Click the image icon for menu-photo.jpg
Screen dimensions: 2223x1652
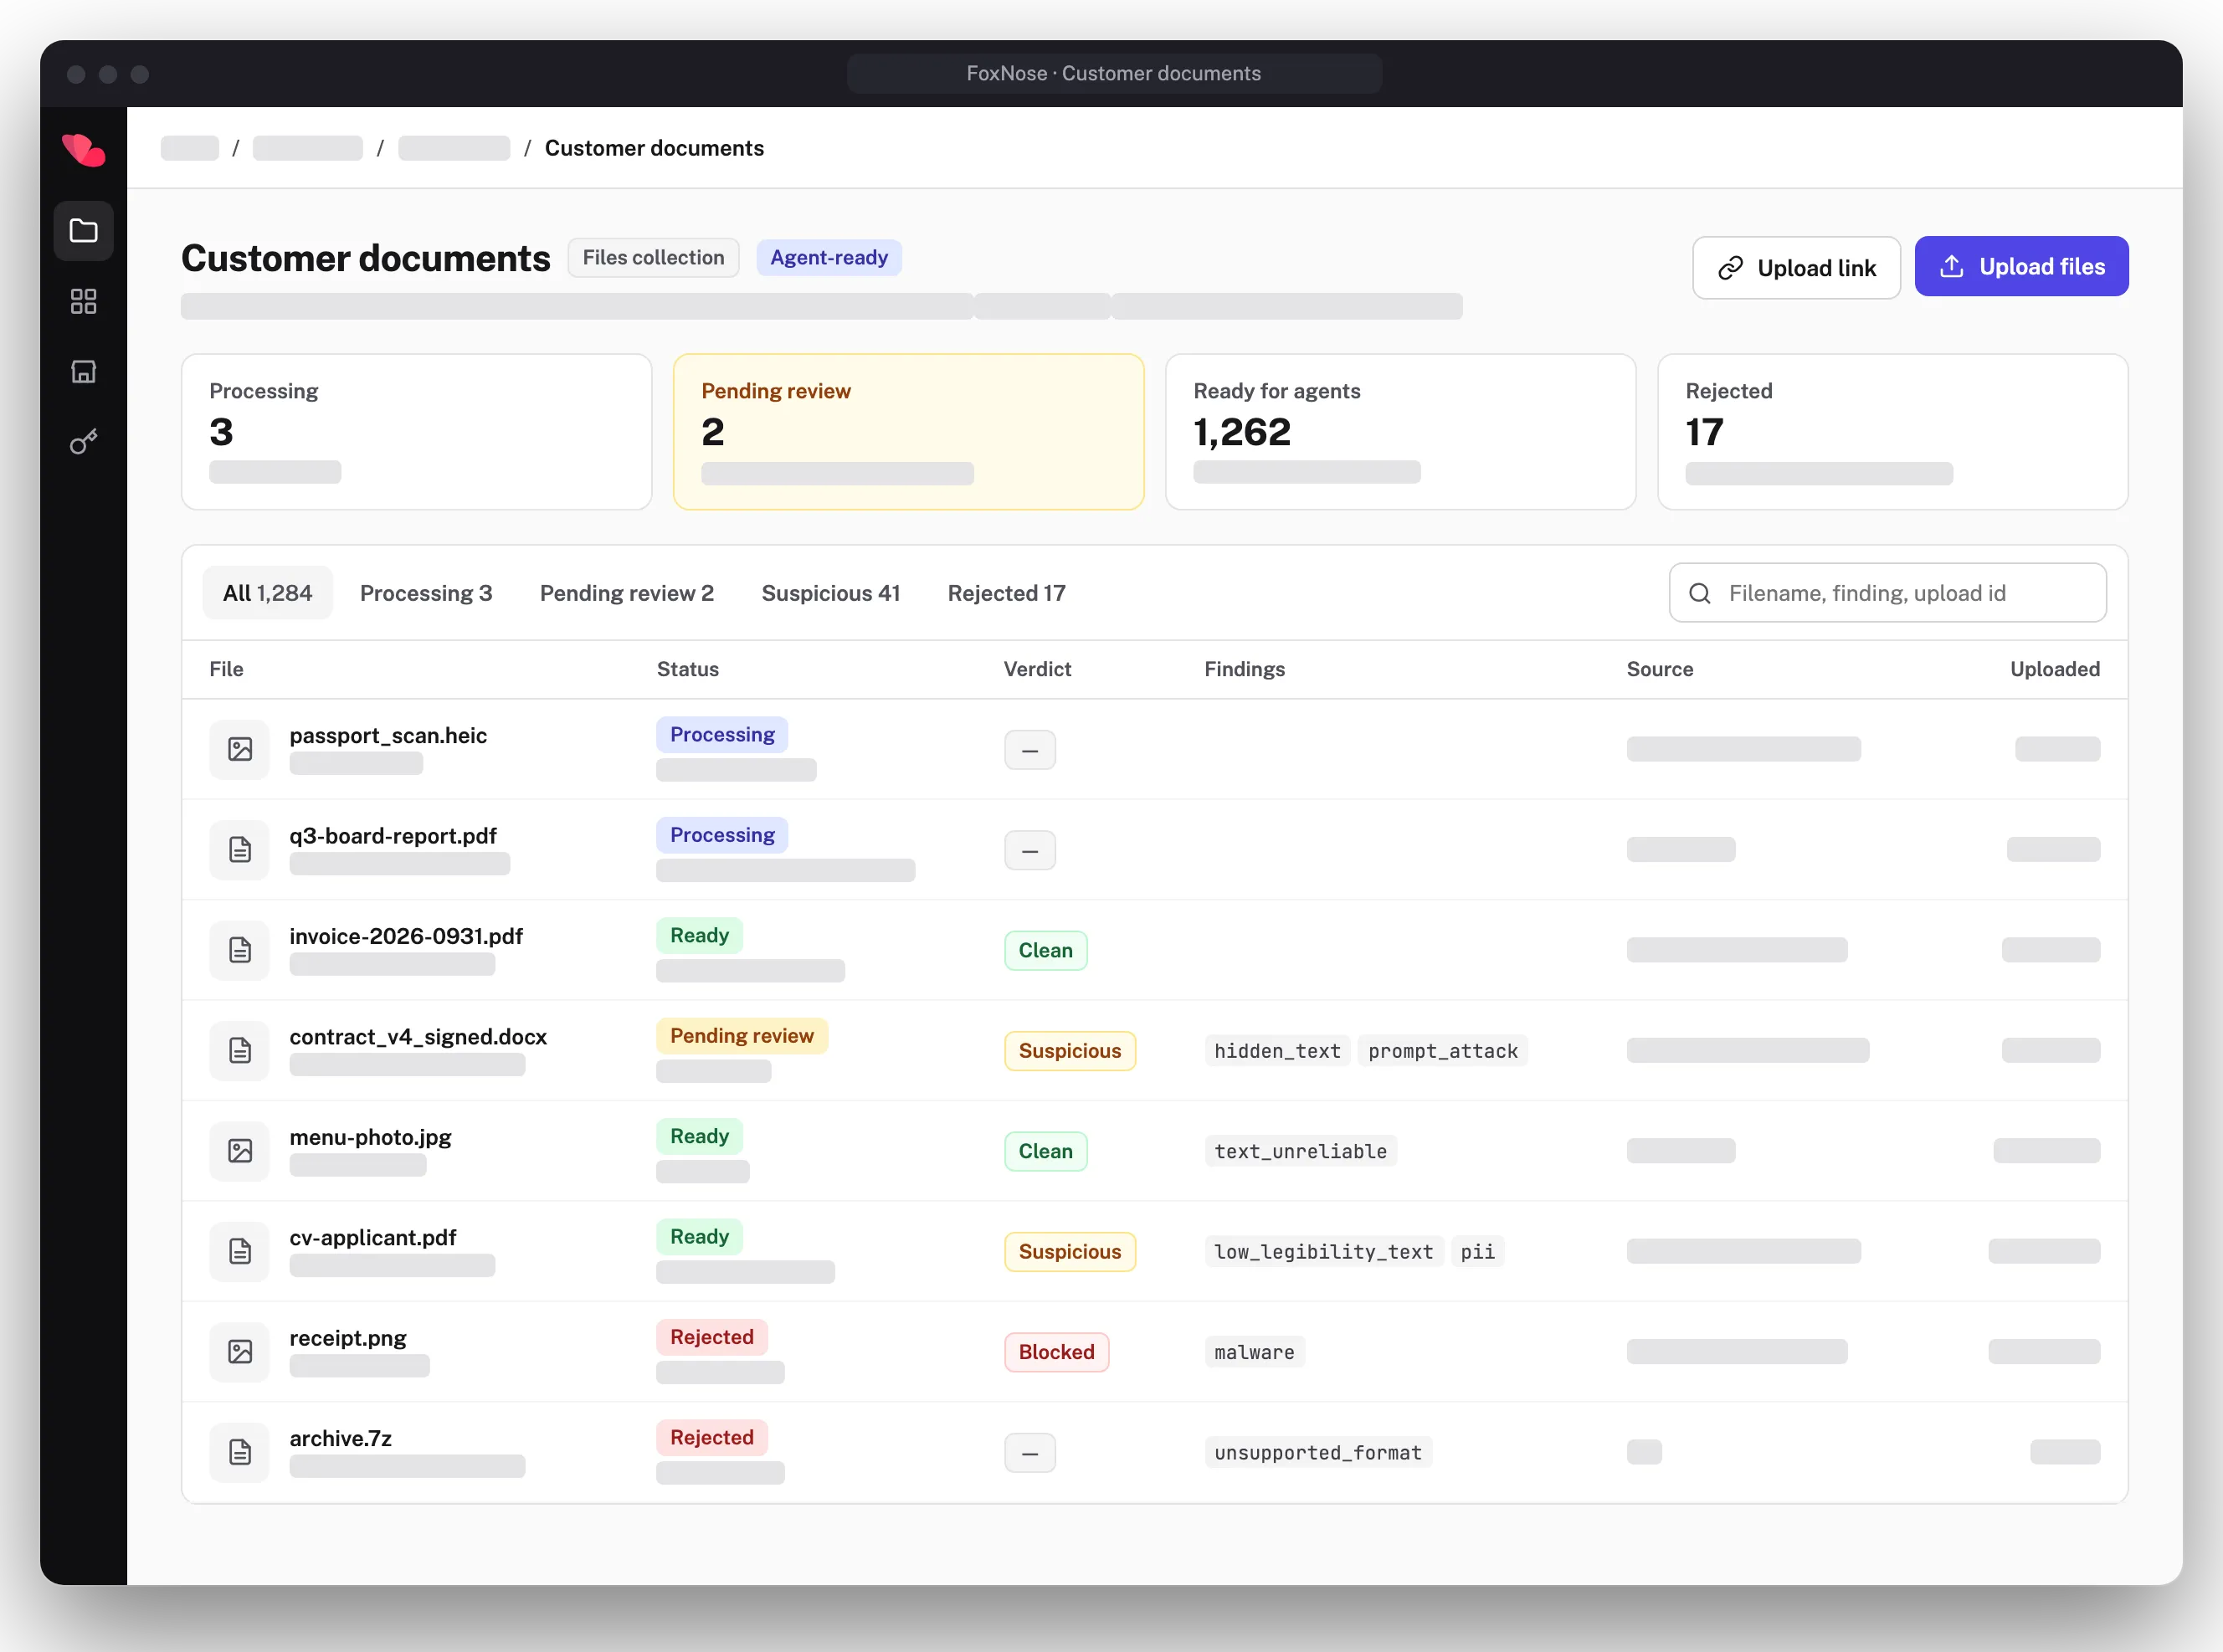239,1151
